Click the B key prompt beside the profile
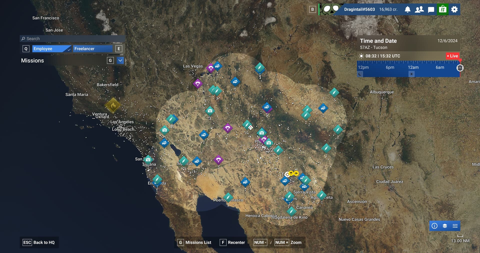 tap(312, 9)
